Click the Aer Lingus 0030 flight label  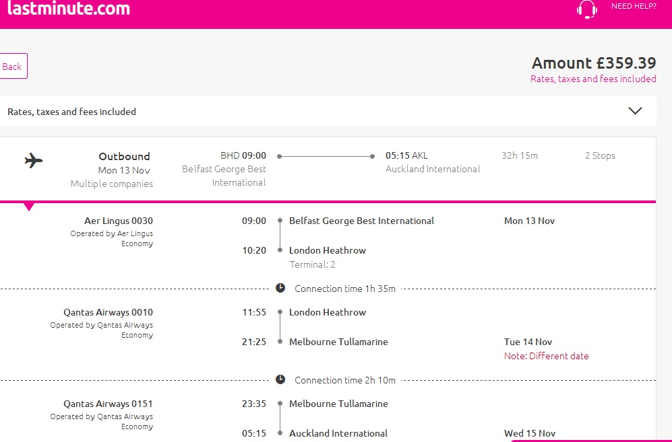coord(118,221)
